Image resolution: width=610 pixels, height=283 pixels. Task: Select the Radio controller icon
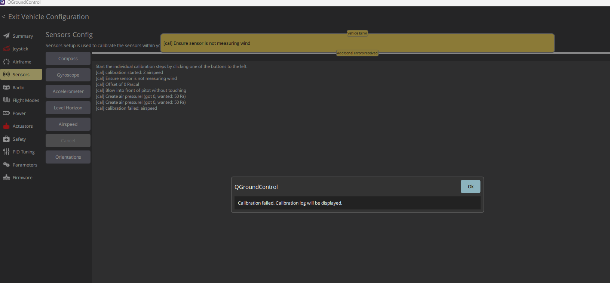[6, 87]
